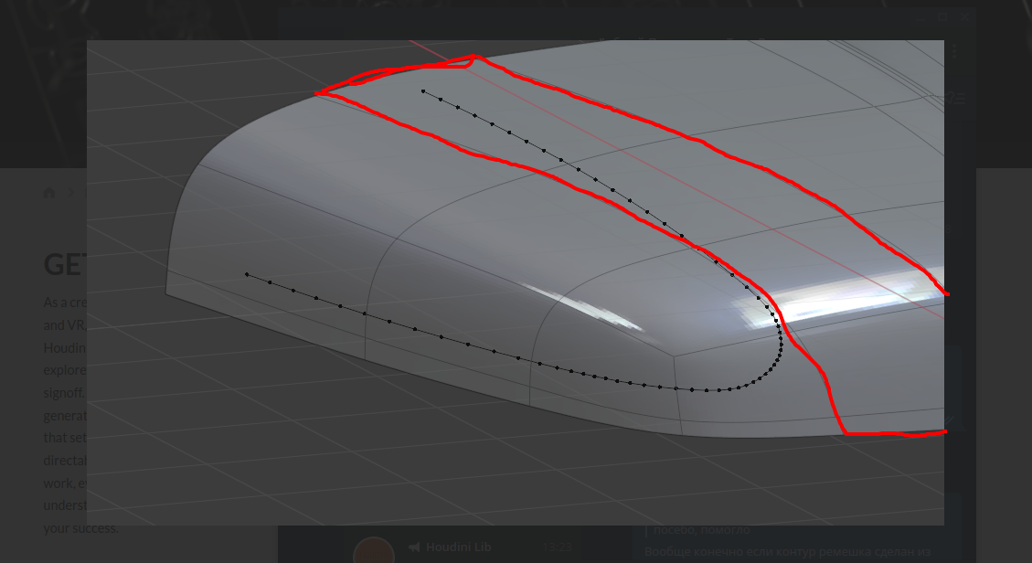Close the Telegram window
This screenshot has height=563, width=1032.
coord(964,17)
